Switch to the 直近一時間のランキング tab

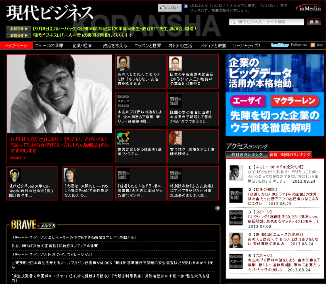(x=290, y=155)
